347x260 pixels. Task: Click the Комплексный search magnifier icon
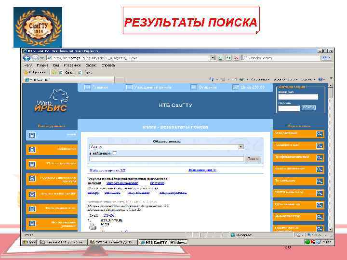[320, 169]
